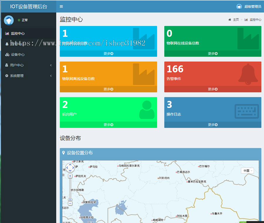Open 监控中心 in the sidebar

pos(18,33)
